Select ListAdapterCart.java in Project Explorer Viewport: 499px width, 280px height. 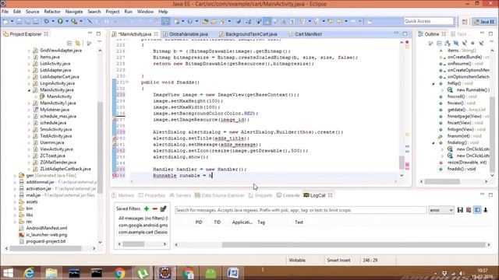tap(59, 77)
